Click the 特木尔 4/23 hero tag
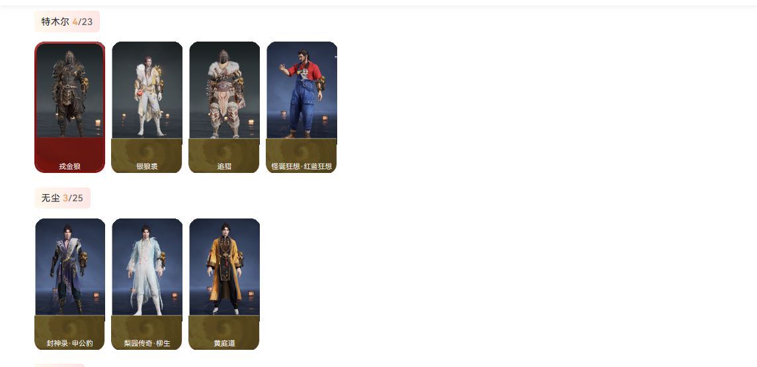The height and width of the screenshot is (367, 757). tap(67, 22)
